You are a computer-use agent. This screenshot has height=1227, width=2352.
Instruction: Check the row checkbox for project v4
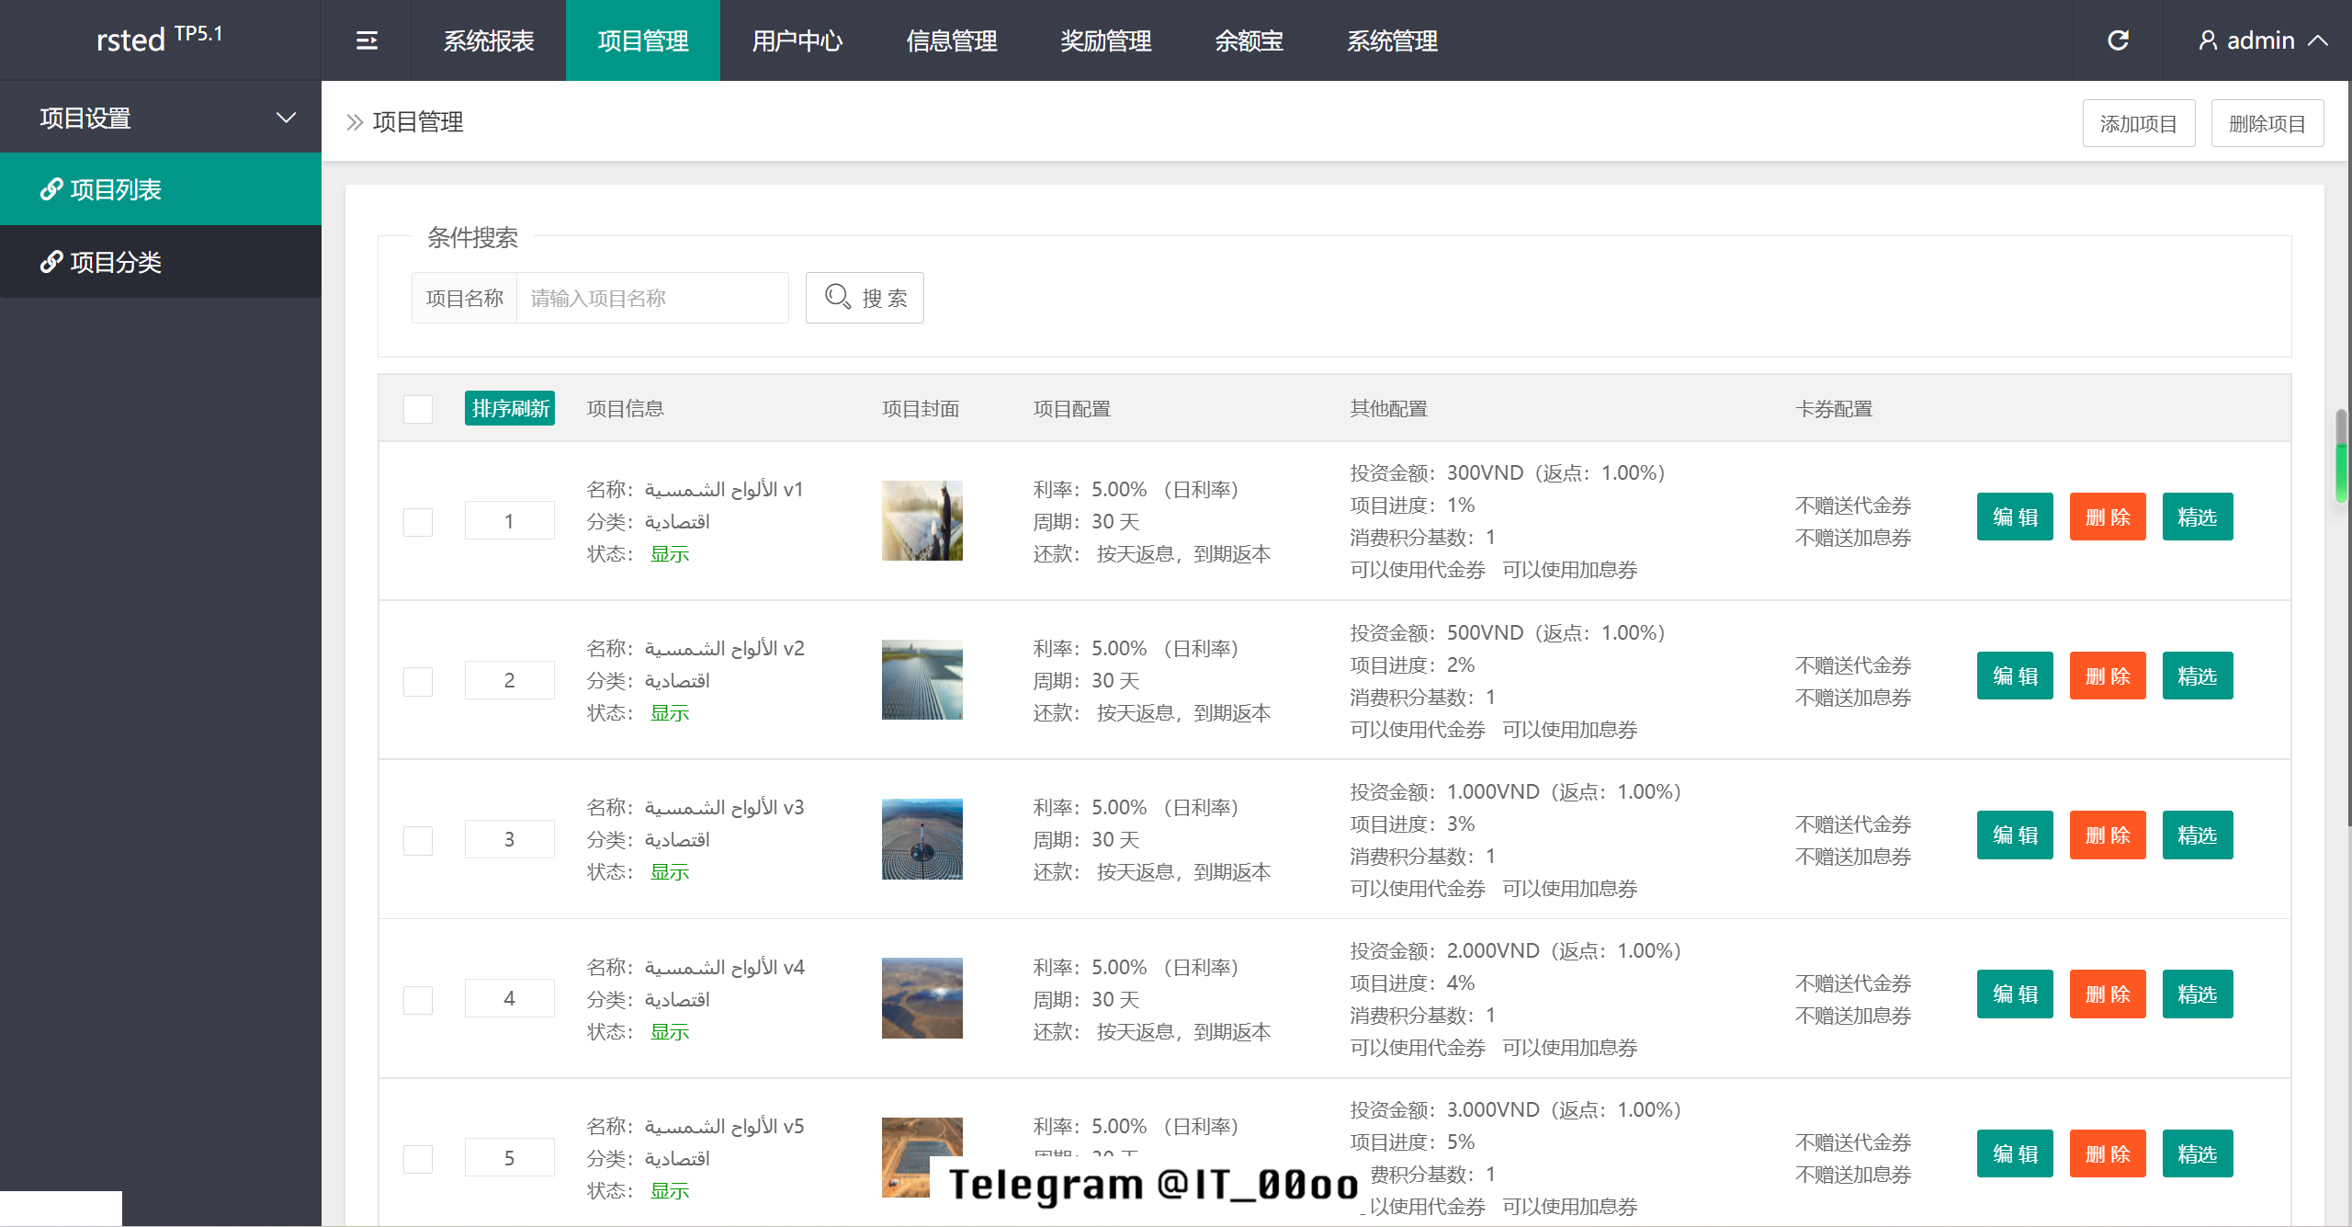(418, 999)
